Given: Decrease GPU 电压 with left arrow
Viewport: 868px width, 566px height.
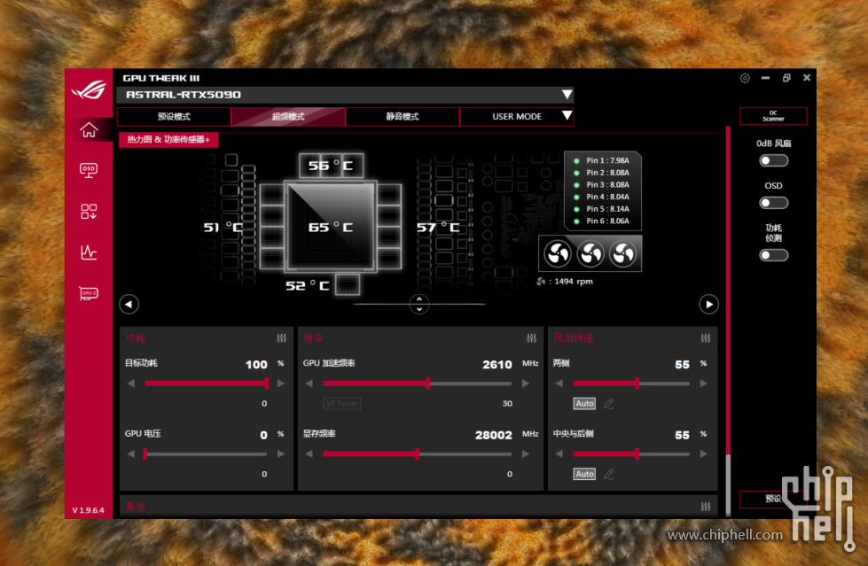Looking at the screenshot, I should point(131,454).
